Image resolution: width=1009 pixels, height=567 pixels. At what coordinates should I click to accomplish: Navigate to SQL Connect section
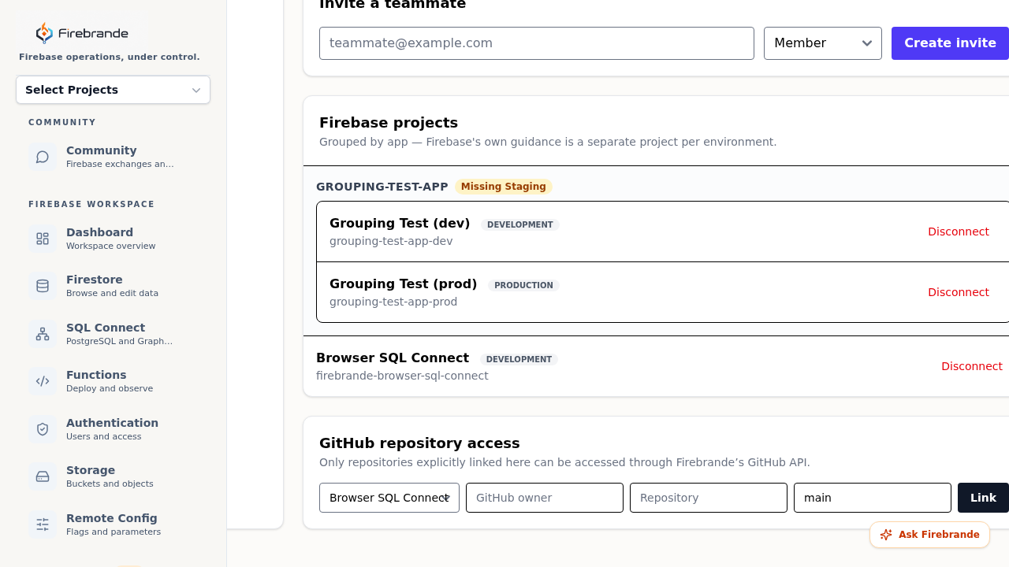click(113, 334)
